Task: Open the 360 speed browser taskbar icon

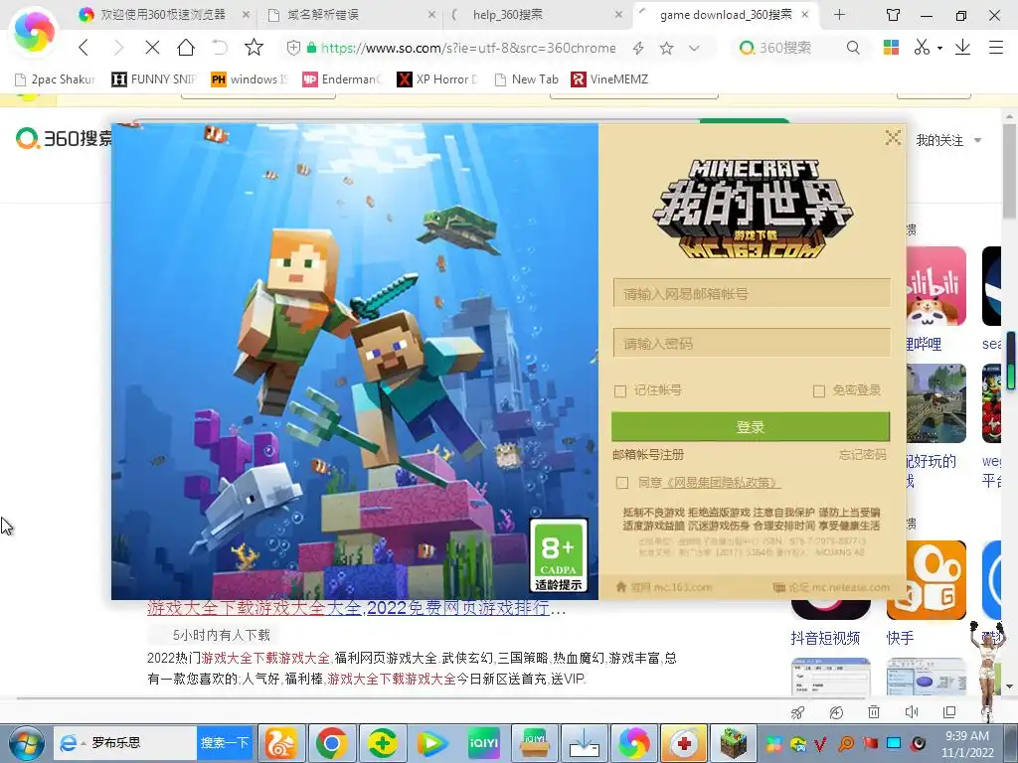Action: coord(633,743)
